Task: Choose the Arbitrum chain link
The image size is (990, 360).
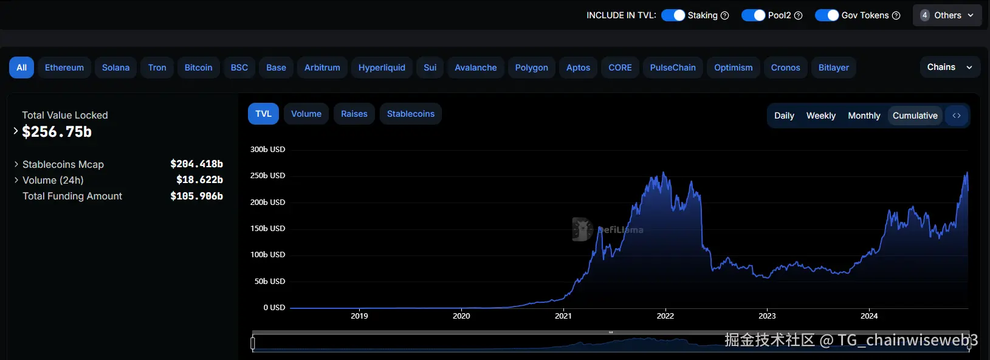Action: coord(322,67)
